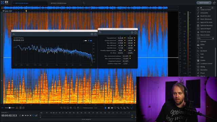Click the rewind to start button
The width and height of the screenshot is (217, 122).
25,116
